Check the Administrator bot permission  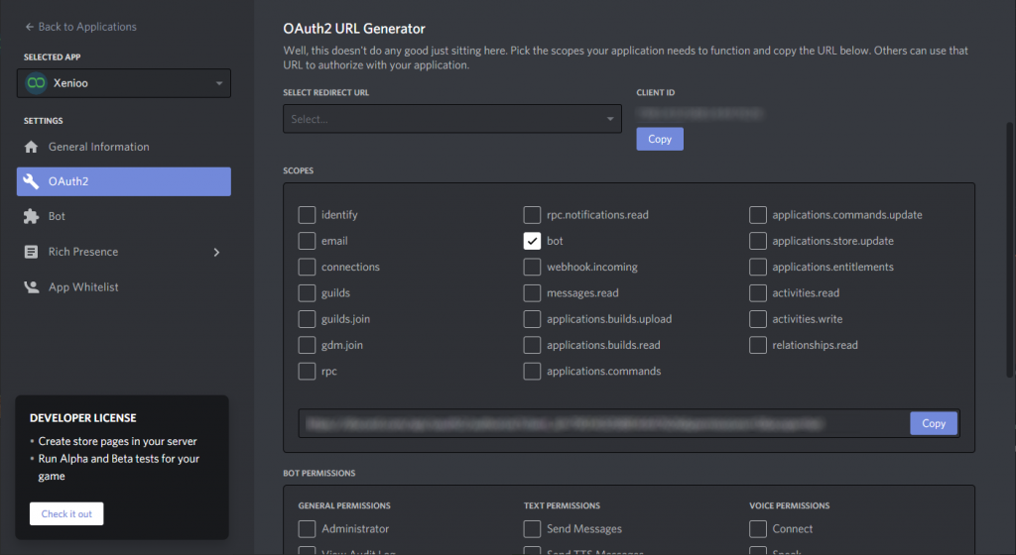pos(308,529)
